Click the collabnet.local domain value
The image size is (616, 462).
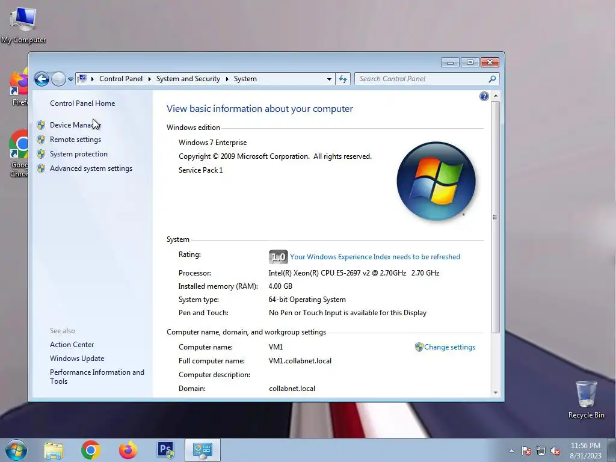click(x=292, y=389)
